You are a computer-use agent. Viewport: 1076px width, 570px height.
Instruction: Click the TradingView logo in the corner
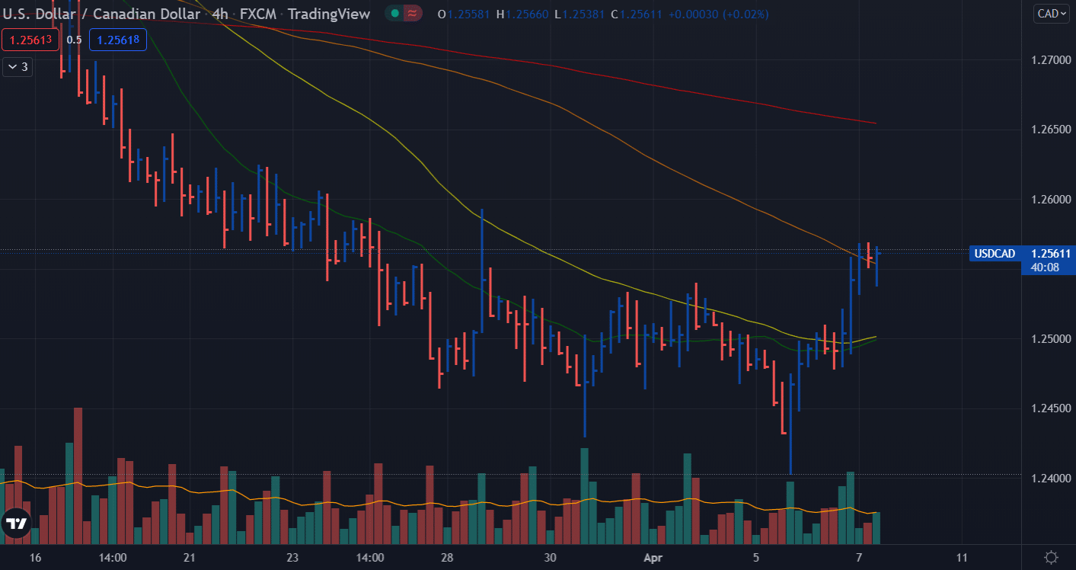click(x=16, y=524)
